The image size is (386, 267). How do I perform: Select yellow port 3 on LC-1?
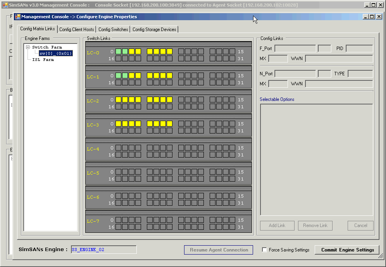(138, 76)
